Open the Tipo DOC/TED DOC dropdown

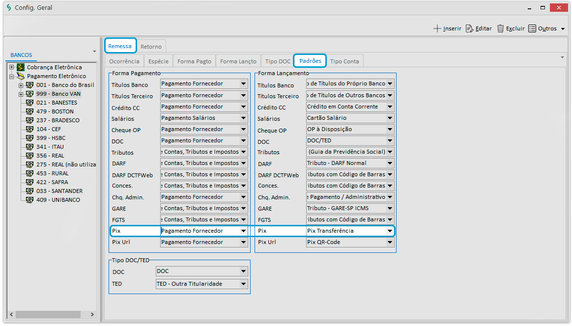click(243, 272)
